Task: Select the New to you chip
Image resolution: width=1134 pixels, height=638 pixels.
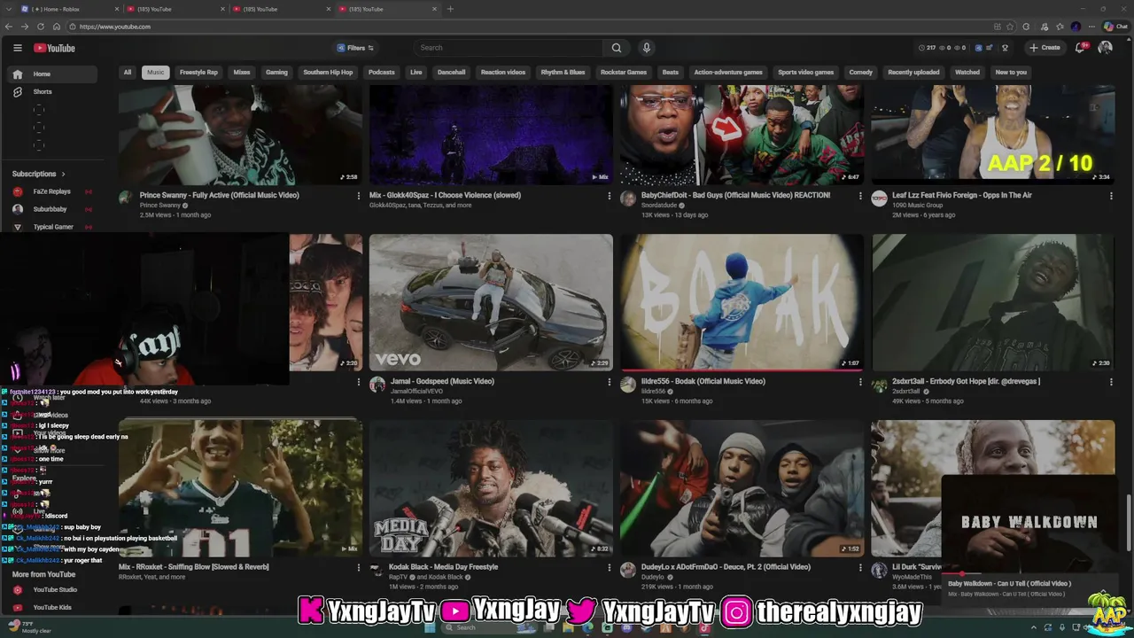Action: point(1011,73)
